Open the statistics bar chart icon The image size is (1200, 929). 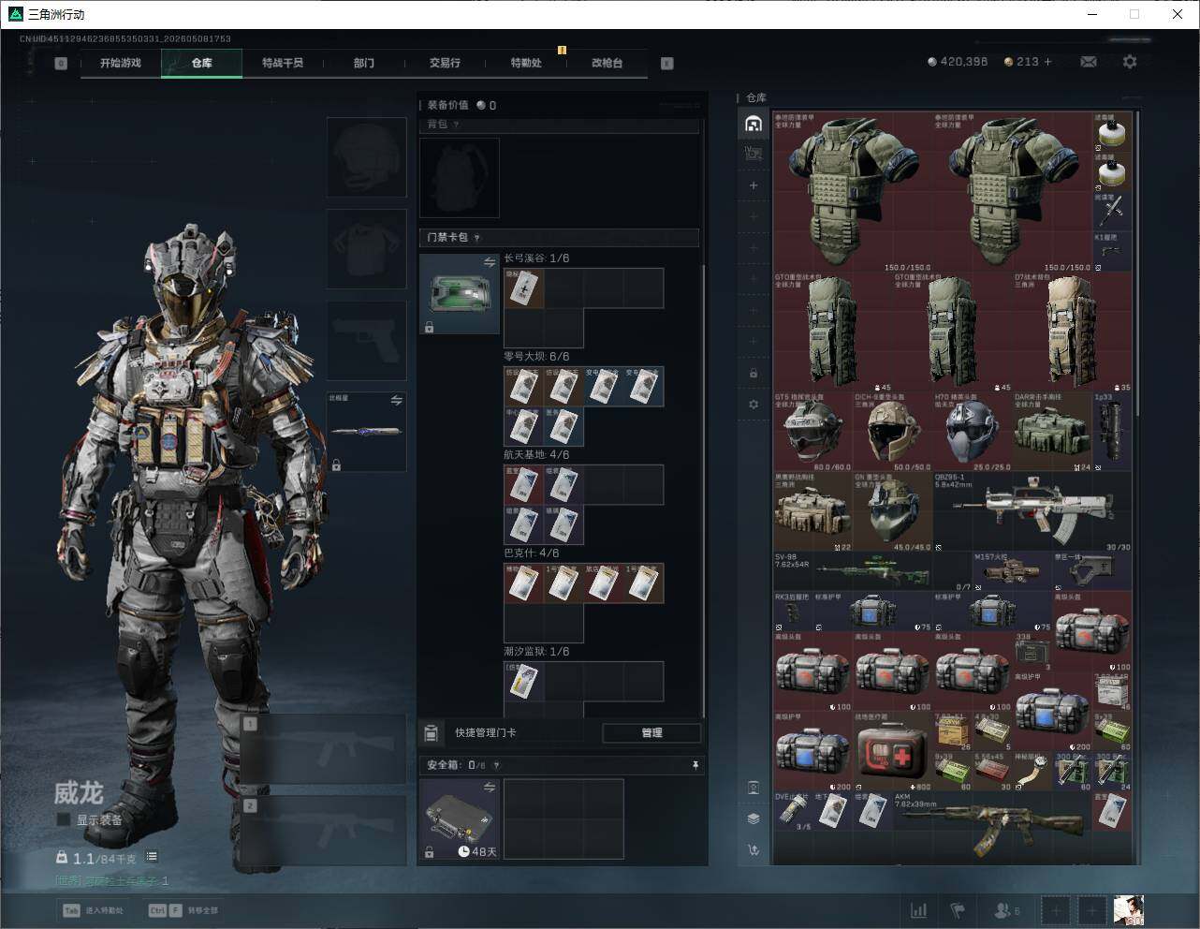919,909
